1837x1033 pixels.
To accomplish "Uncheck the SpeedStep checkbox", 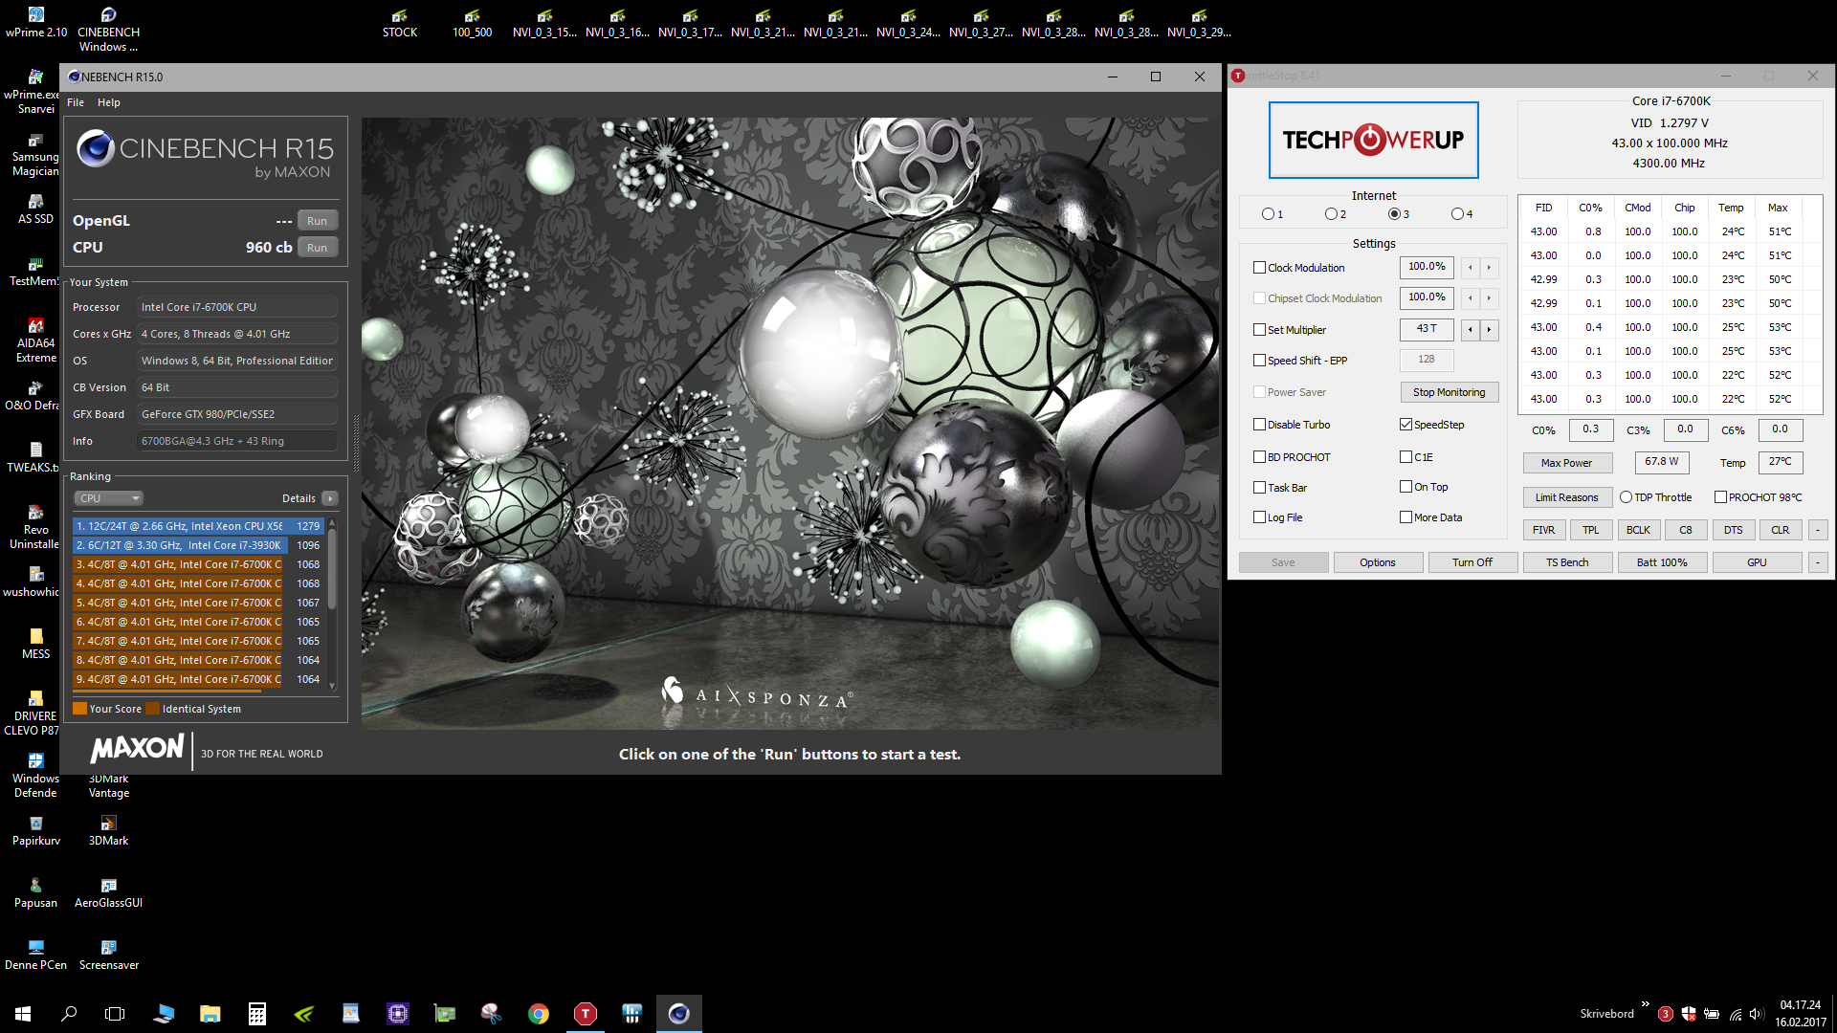I will 1405,425.
